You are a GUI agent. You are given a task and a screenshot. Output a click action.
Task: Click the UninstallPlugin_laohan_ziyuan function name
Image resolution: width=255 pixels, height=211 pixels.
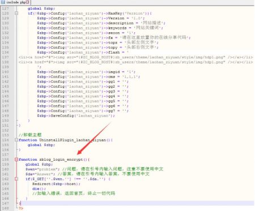pyautogui.click(x=73, y=140)
